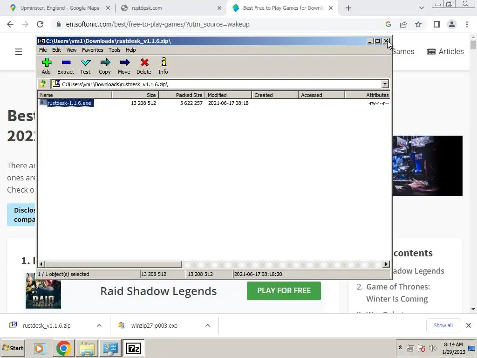Click the red Delete icon
477x358 pixels.
[x=144, y=66]
